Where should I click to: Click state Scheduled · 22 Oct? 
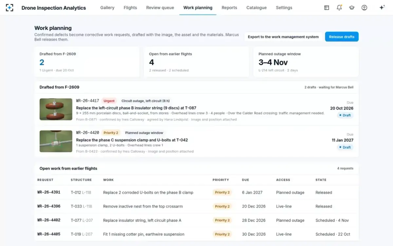pos(333,234)
